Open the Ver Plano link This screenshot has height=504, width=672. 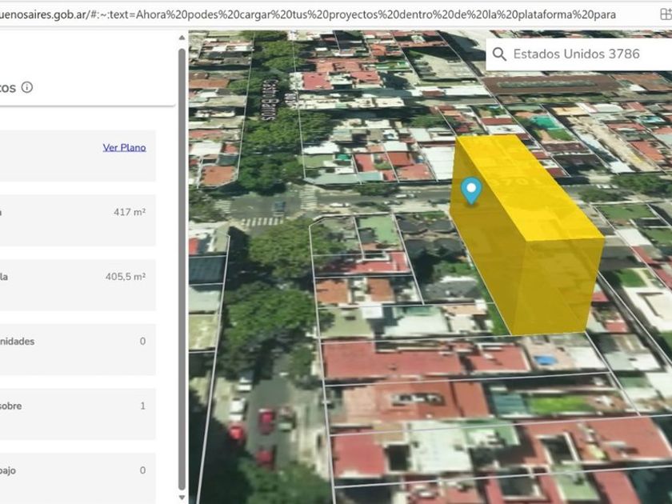pos(124,147)
